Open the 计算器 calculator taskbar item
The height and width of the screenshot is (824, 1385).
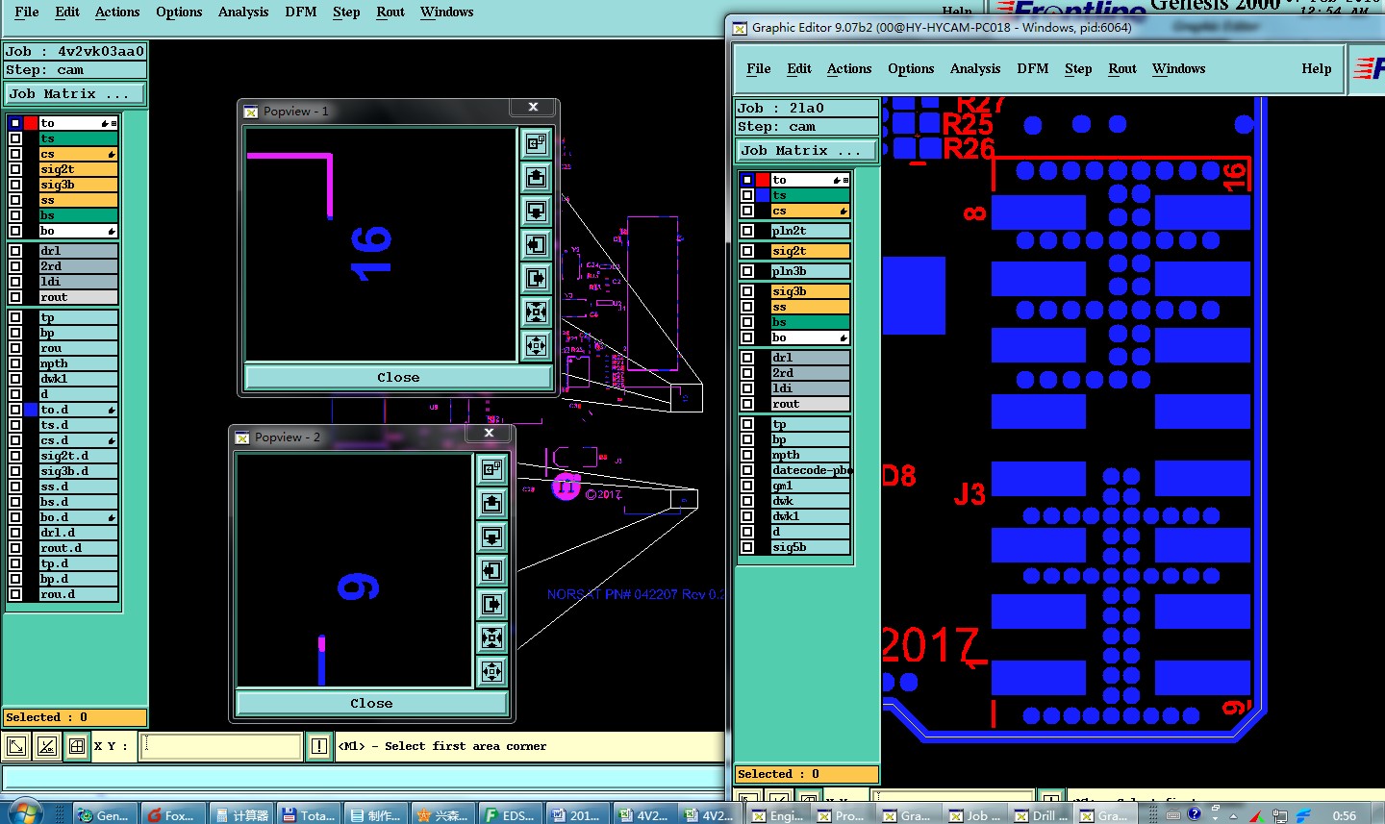(241, 814)
